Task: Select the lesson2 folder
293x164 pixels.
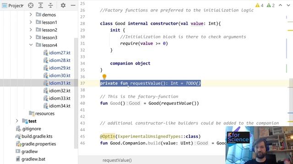Action: tap(49, 30)
